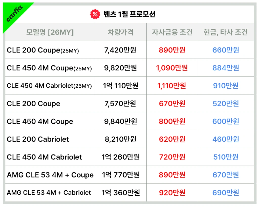Select AMG CLE 53 4M + Coupe row

129,175
